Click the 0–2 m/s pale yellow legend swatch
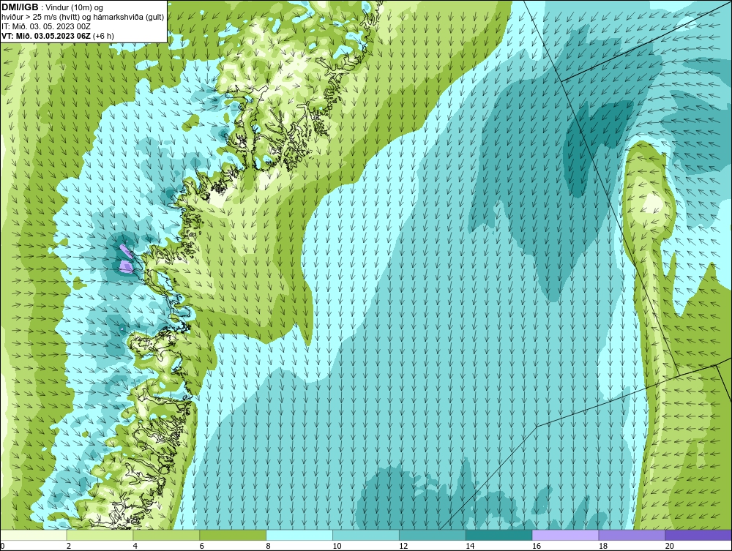 click(x=34, y=535)
